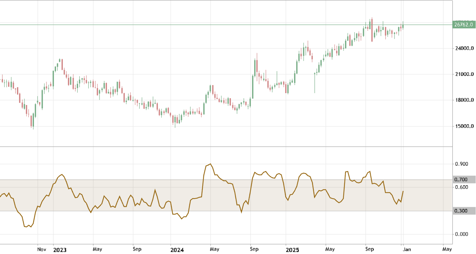
Task: Click the 18000.0 price scale label
Action: (464, 100)
